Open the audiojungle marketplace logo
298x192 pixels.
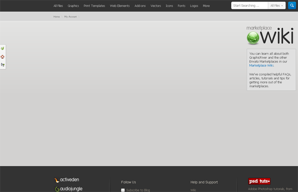[x=69, y=189]
